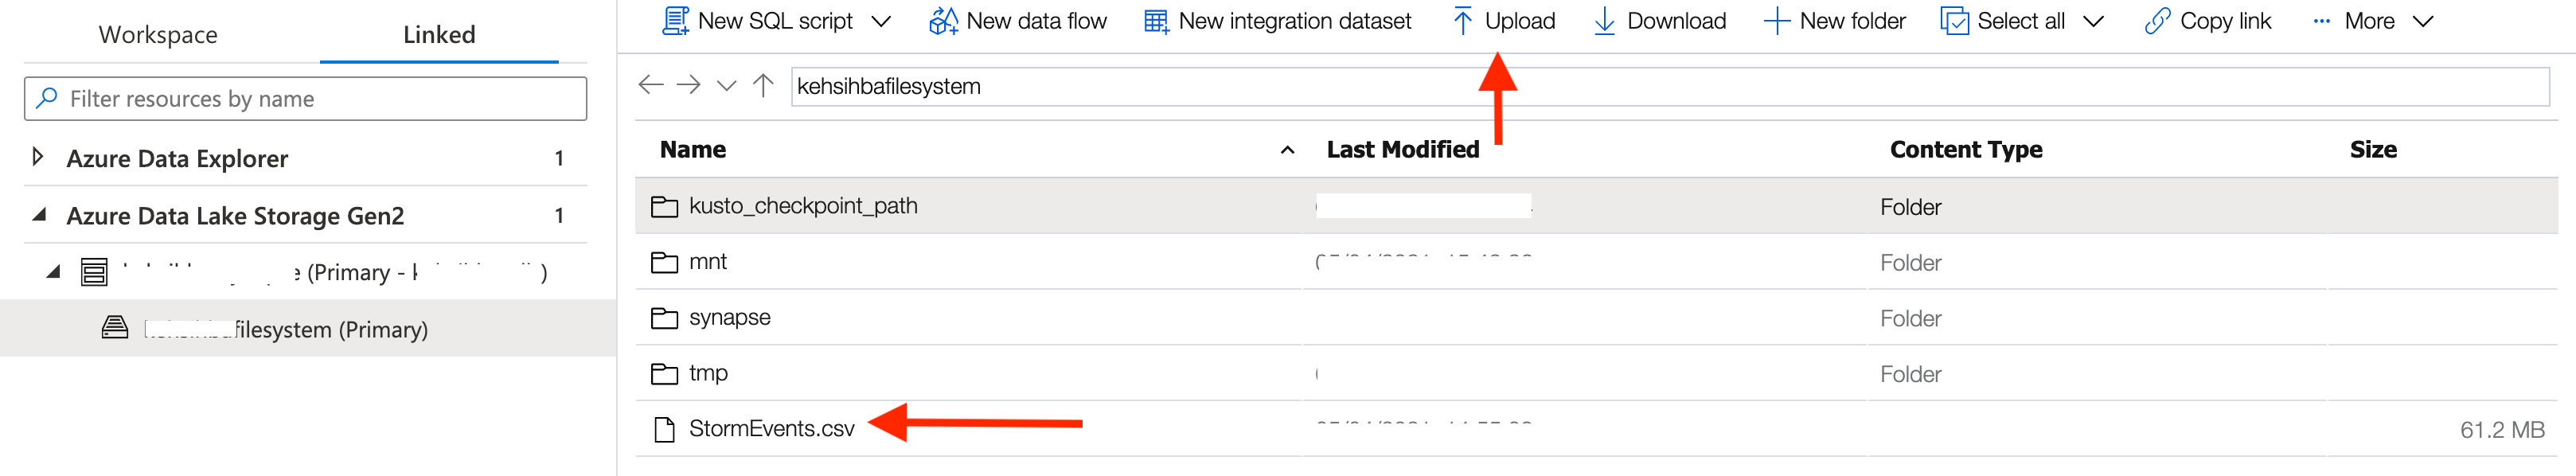Click the Download toolbar button

click(x=1660, y=21)
